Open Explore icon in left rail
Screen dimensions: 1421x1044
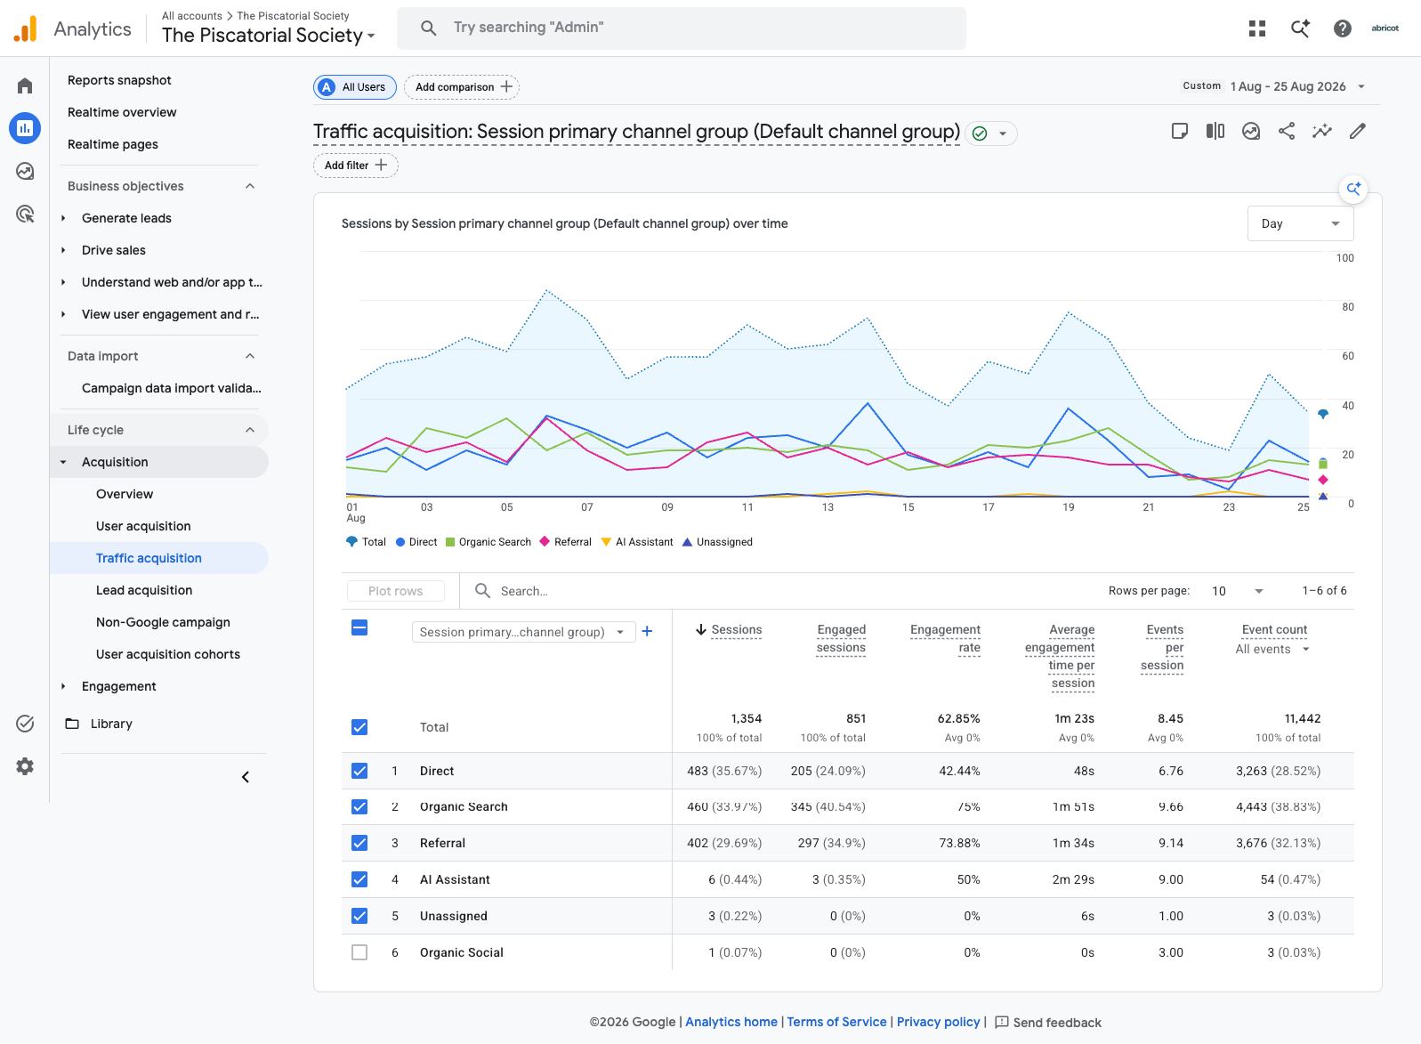[x=25, y=171]
